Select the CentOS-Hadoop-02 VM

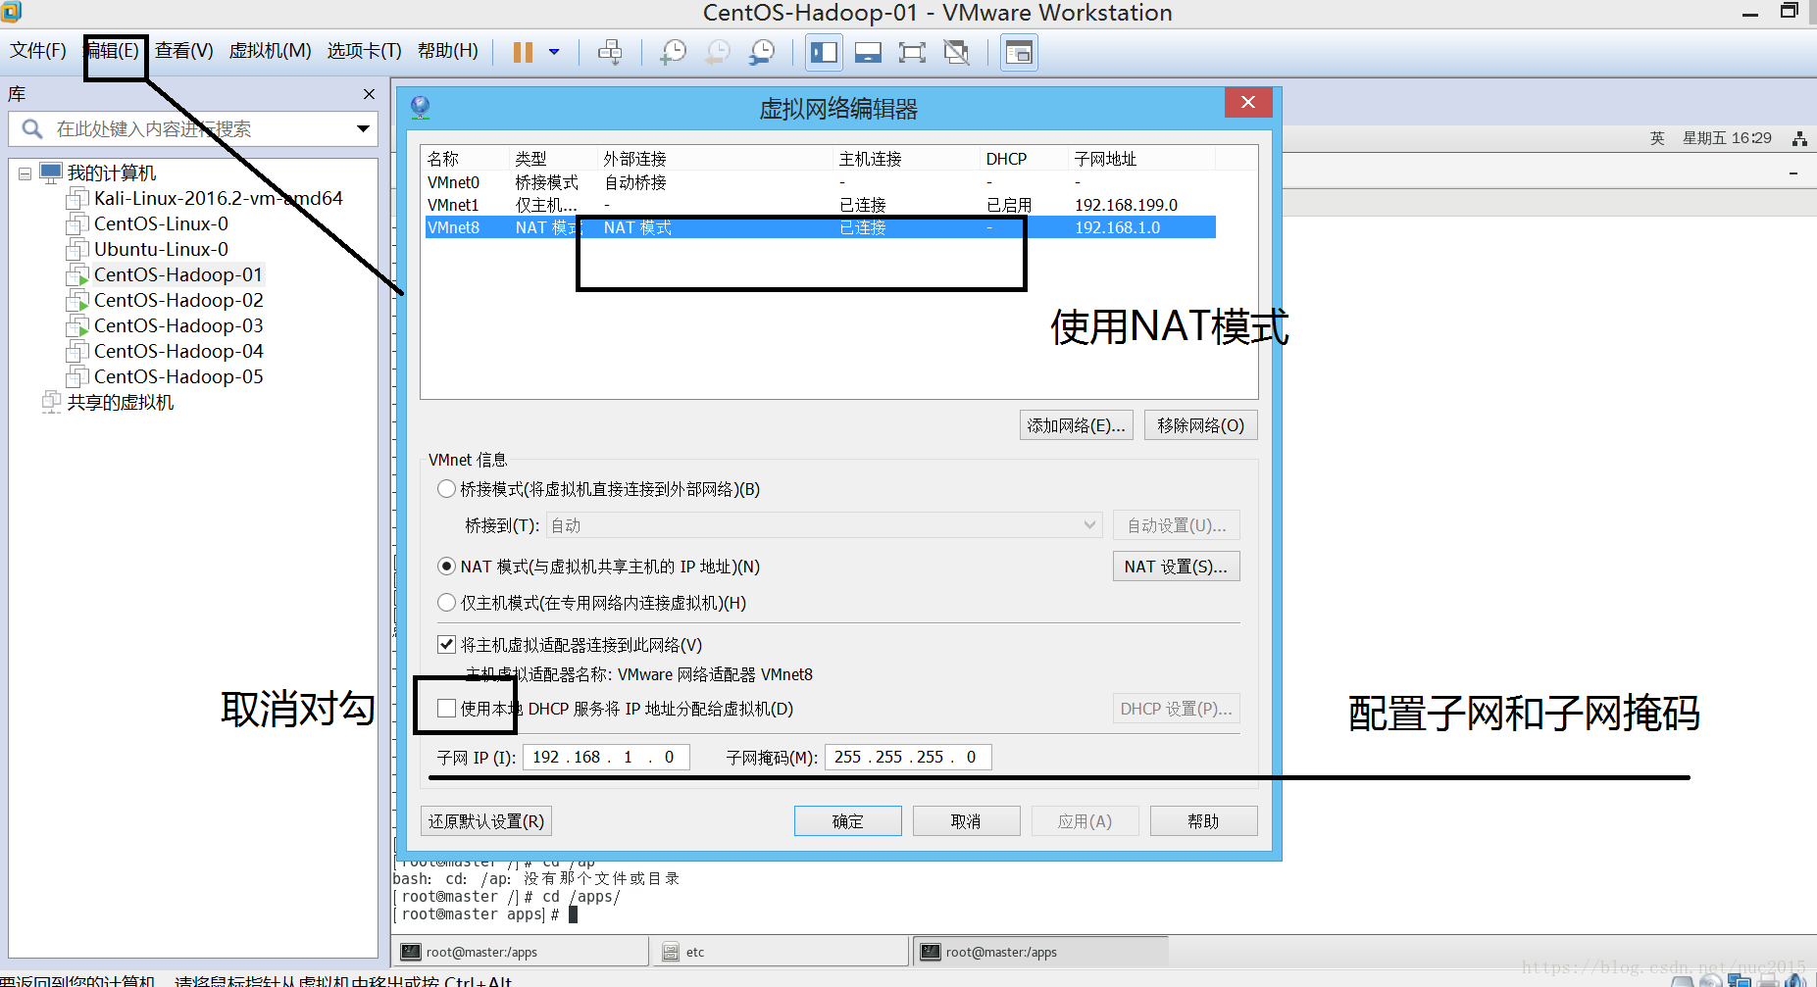pos(178,300)
